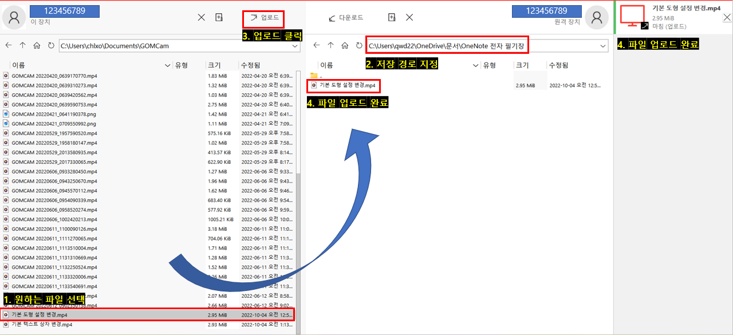Go back in the remote panel navigation
This screenshot has width=733, height=335.
click(316, 45)
